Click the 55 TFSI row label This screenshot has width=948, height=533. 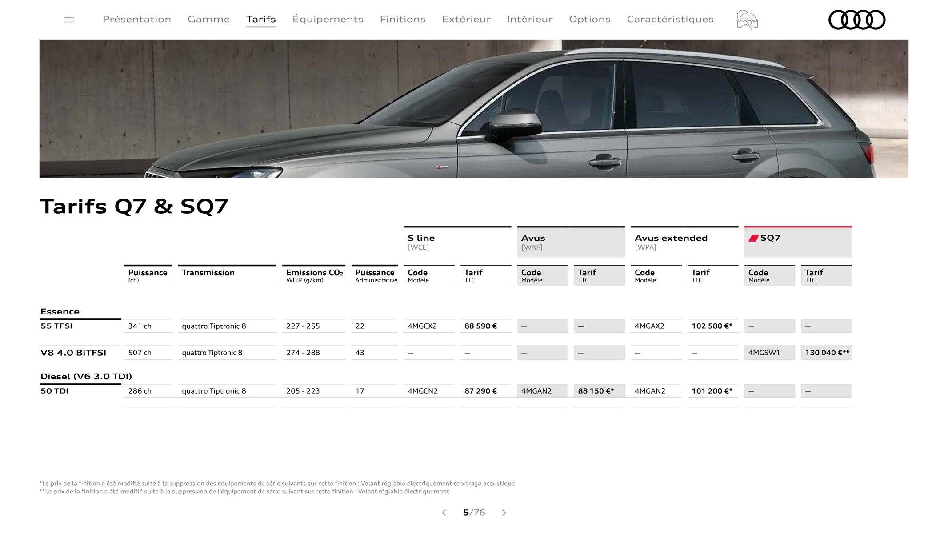coord(56,326)
